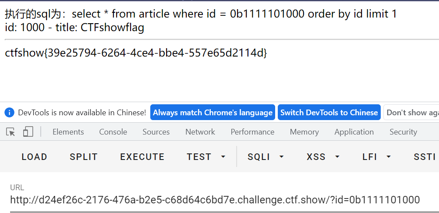This screenshot has width=439, height=213.
Task: Click the LOAD button in HackBar
Action: tap(35, 157)
